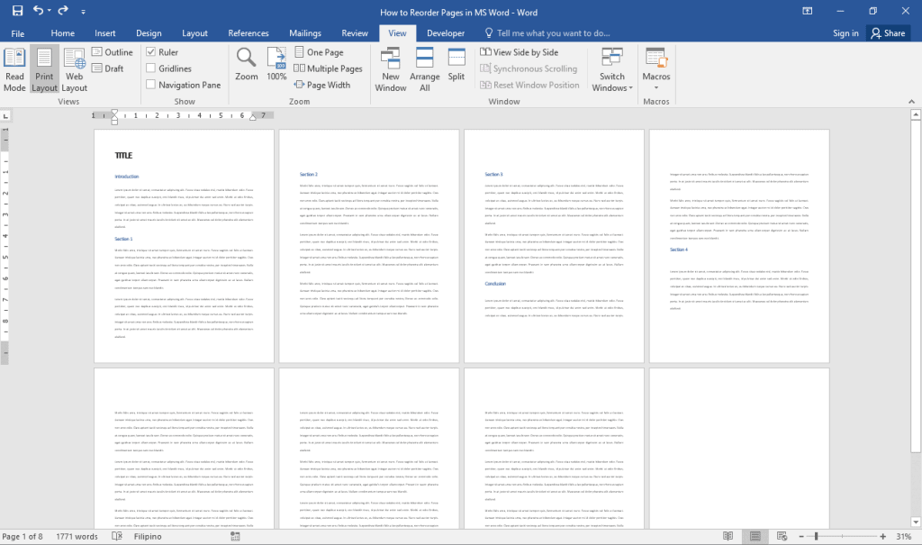Click Print Layout status bar icon
Viewport: 922px width, 545px height.
755,536
